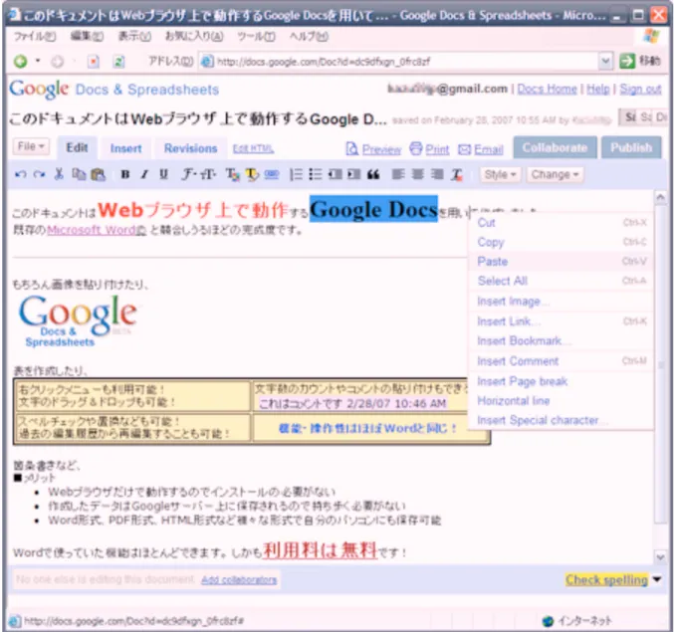674x632 pixels.
Task: Click the increase indent icon
Action: (x=353, y=174)
